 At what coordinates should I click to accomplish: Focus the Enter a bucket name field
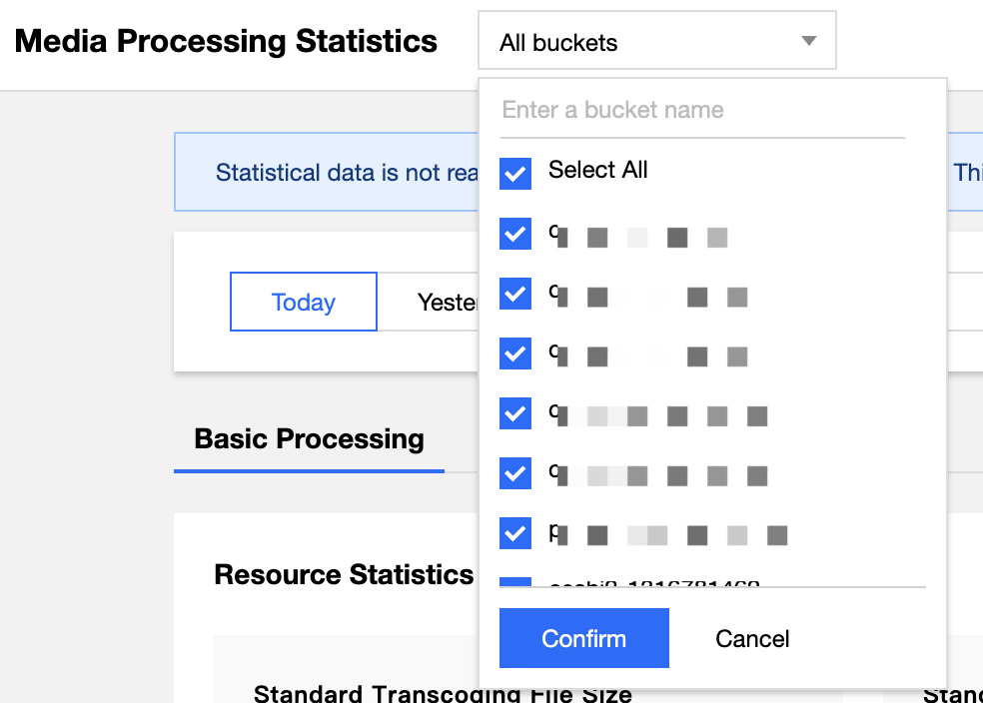point(701,110)
